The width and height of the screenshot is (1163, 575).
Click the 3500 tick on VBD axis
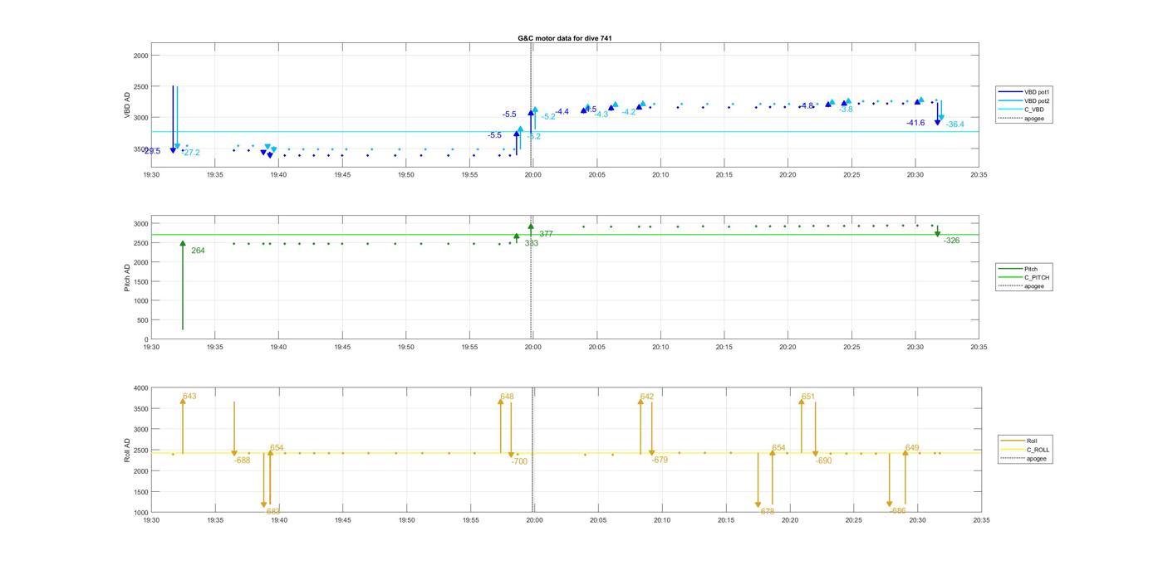(x=140, y=149)
